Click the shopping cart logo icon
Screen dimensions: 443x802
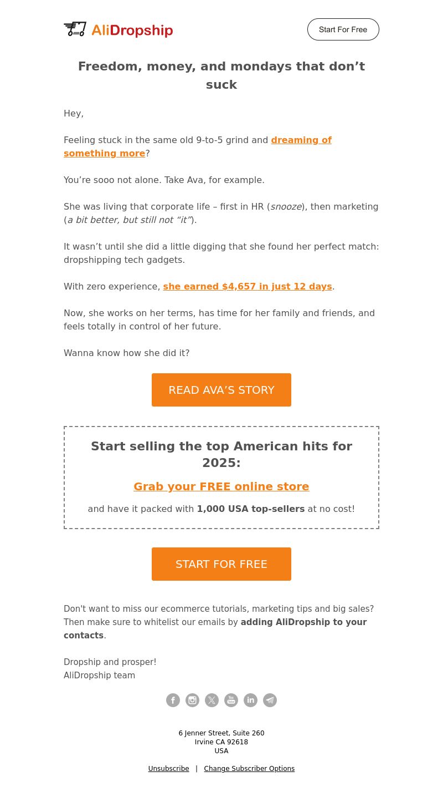[75, 29]
